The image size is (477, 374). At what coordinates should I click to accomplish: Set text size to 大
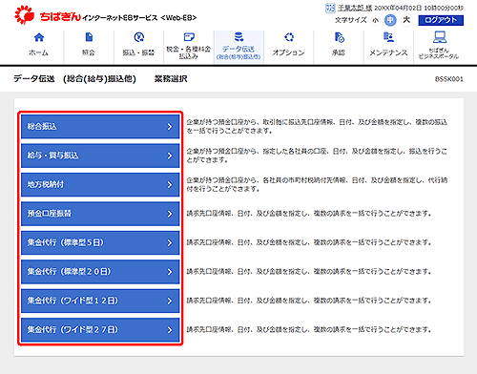(x=406, y=20)
